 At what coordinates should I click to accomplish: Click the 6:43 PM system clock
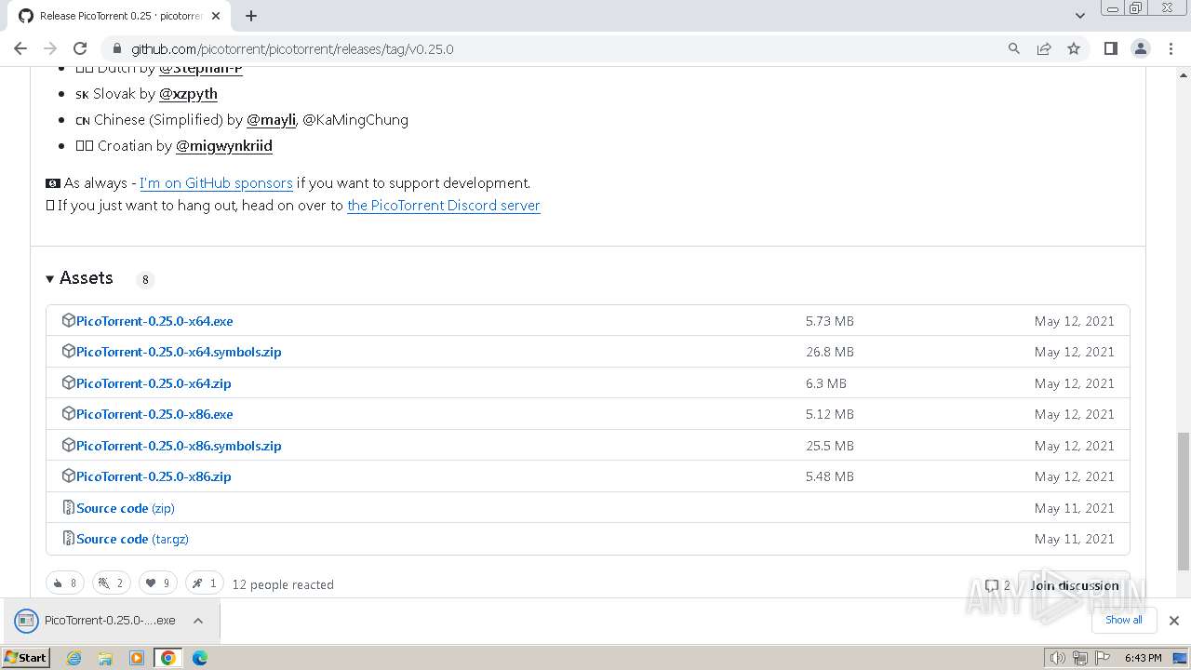click(x=1143, y=658)
